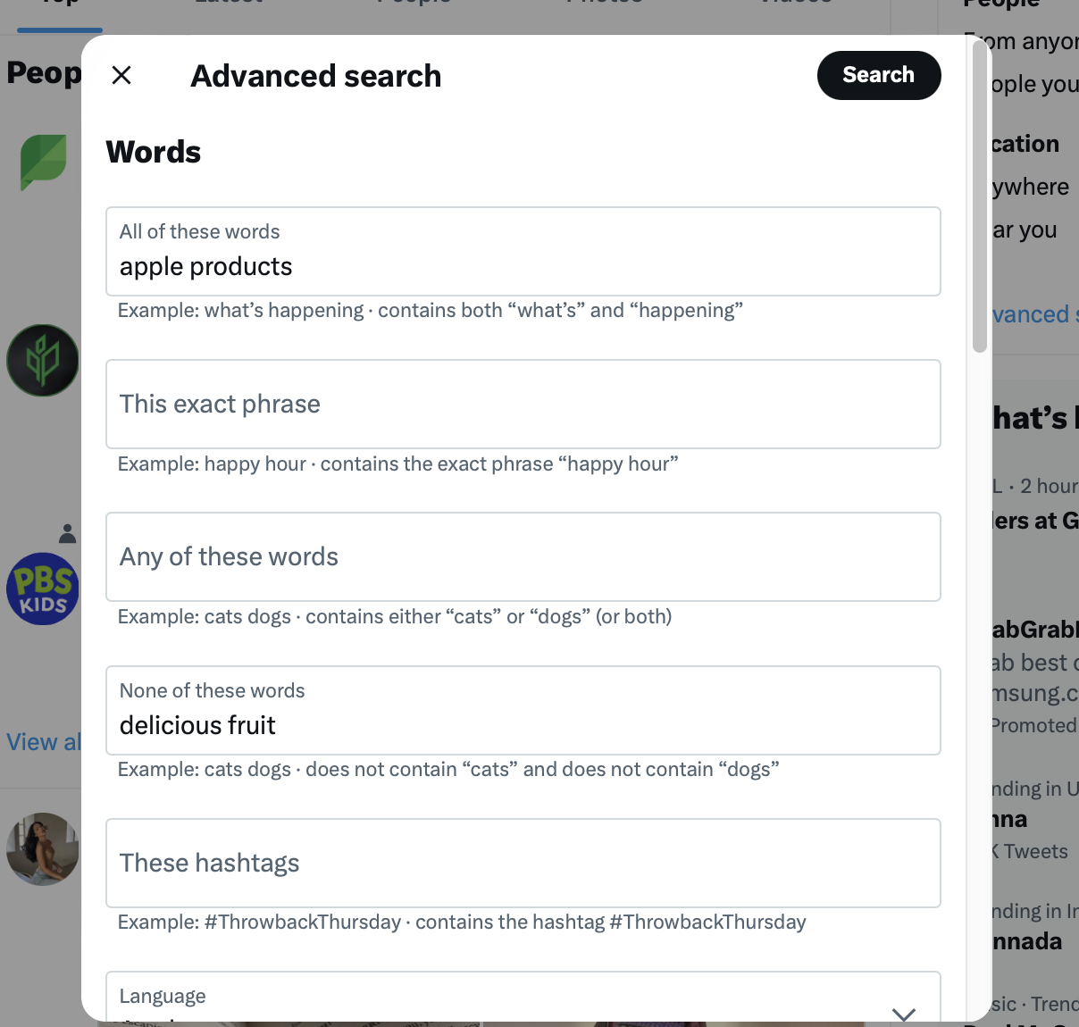Open the PBS Kids profile avatar

click(x=43, y=589)
